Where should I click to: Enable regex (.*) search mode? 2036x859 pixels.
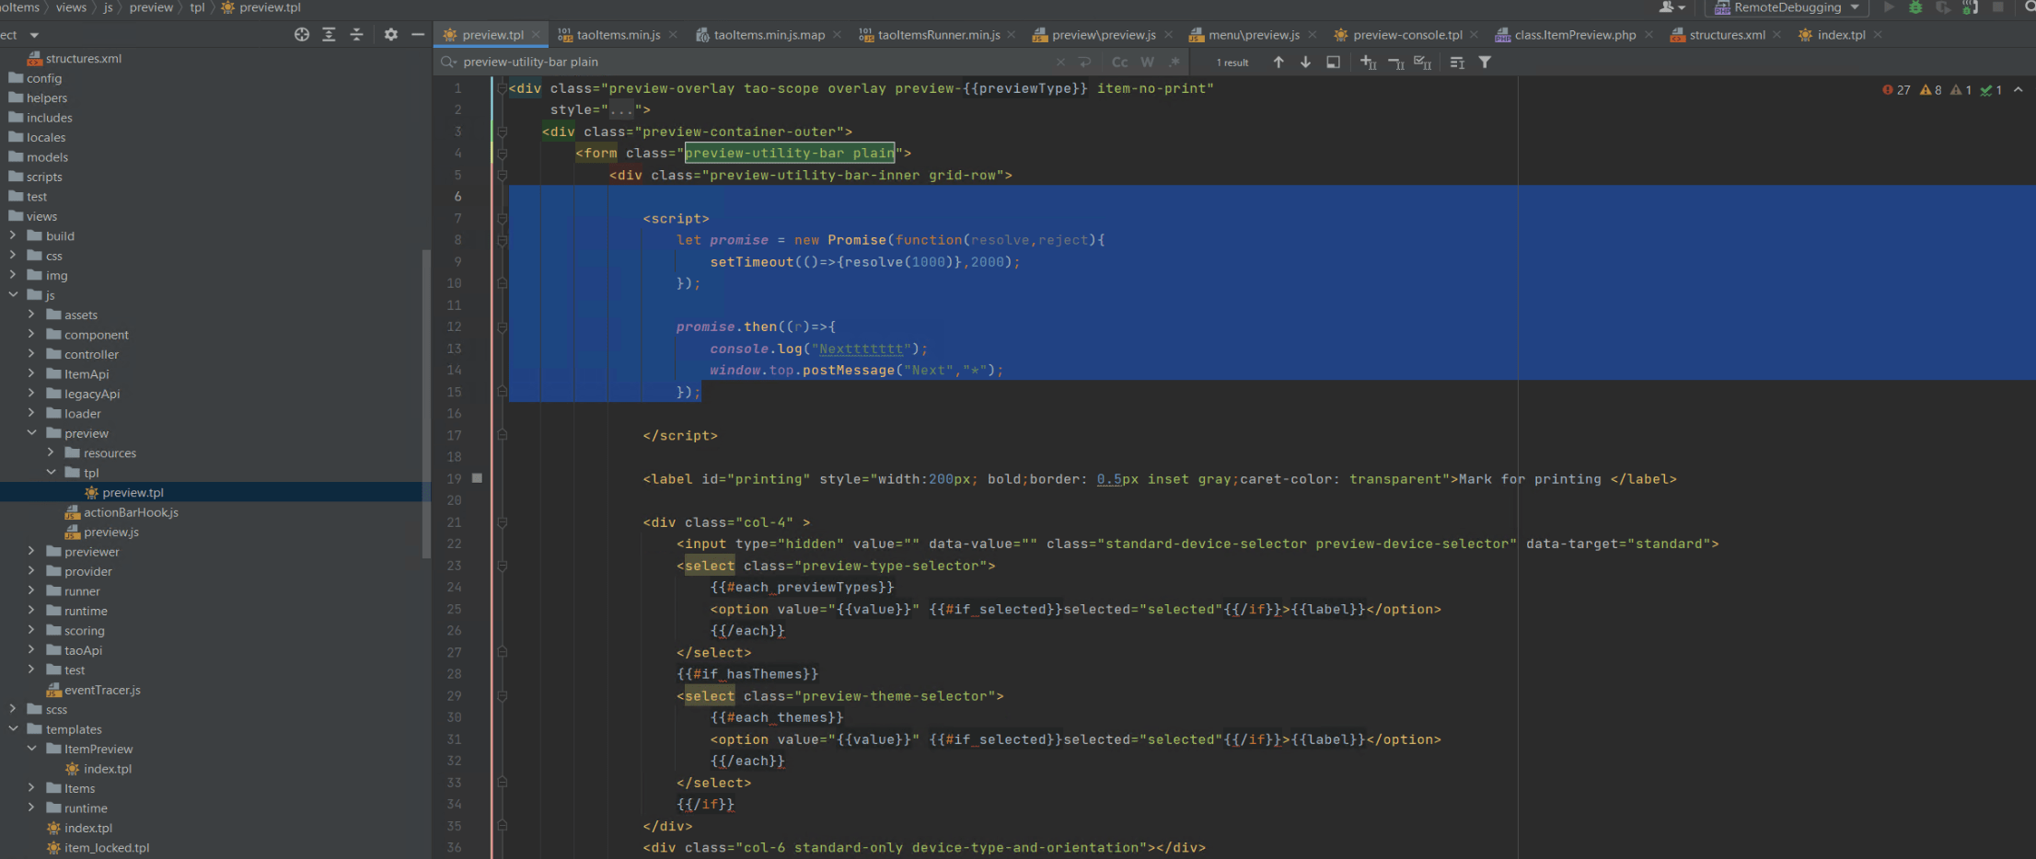pyautogui.click(x=1175, y=62)
